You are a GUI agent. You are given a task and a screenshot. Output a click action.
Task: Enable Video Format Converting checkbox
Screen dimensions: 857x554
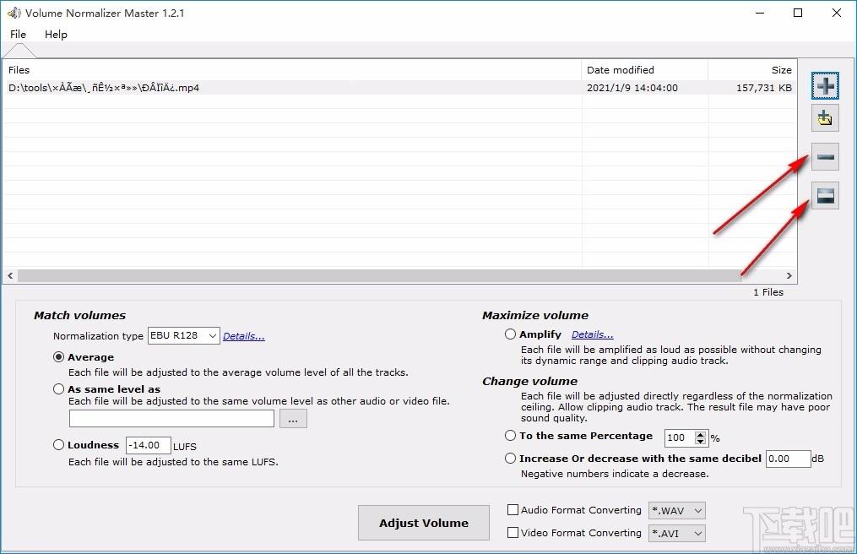[513, 532]
